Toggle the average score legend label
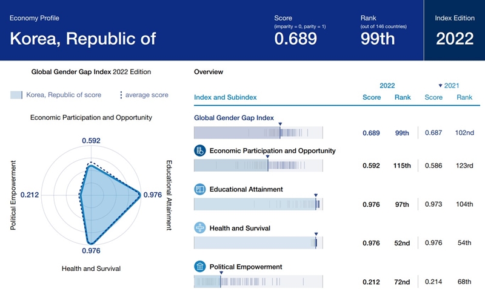Viewport: 485px width, 298px height. coord(148,95)
